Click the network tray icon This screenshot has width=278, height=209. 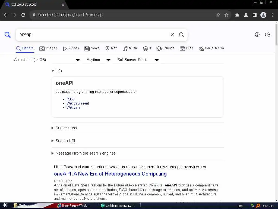click(x=253, y=206)
